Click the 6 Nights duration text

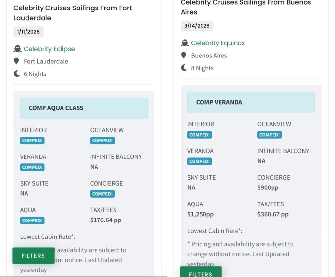35,74
